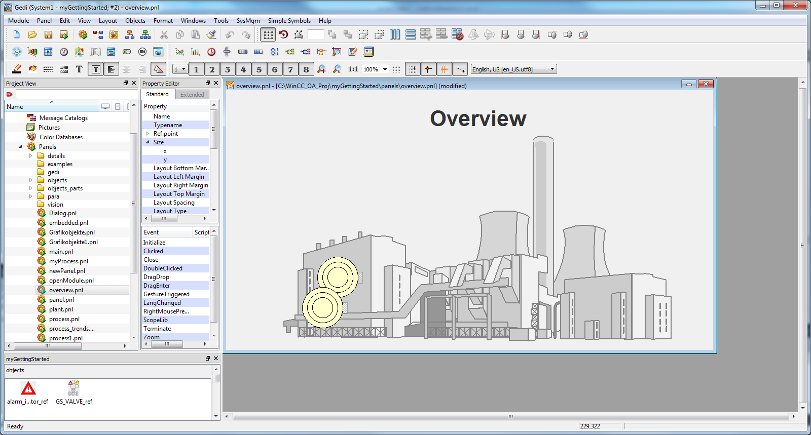Click the rotate object icon
Viewport: 811px width, 435px height.
283,35
